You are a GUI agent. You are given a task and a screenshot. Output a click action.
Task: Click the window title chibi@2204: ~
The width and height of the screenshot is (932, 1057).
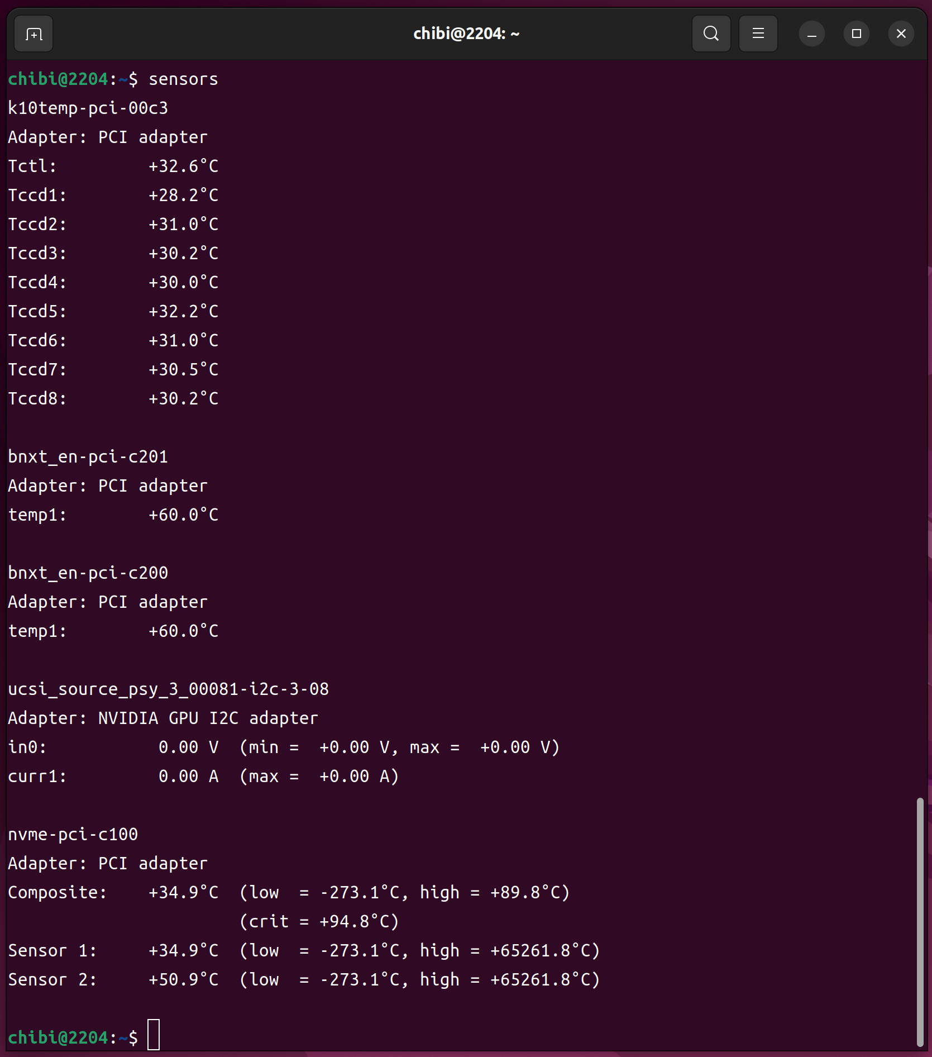[x=466, y=34]
